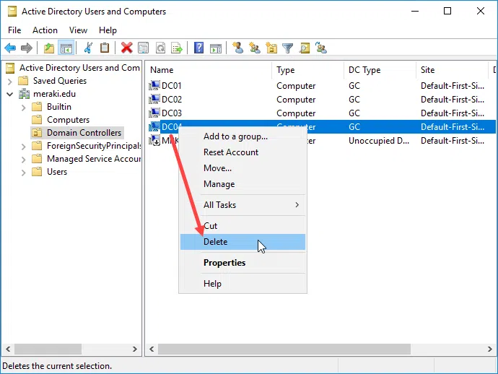Click the Forward arrow toolbar icon
Image resolution: width=498 pixels, height=374 pixels.
tap(27, 48)
